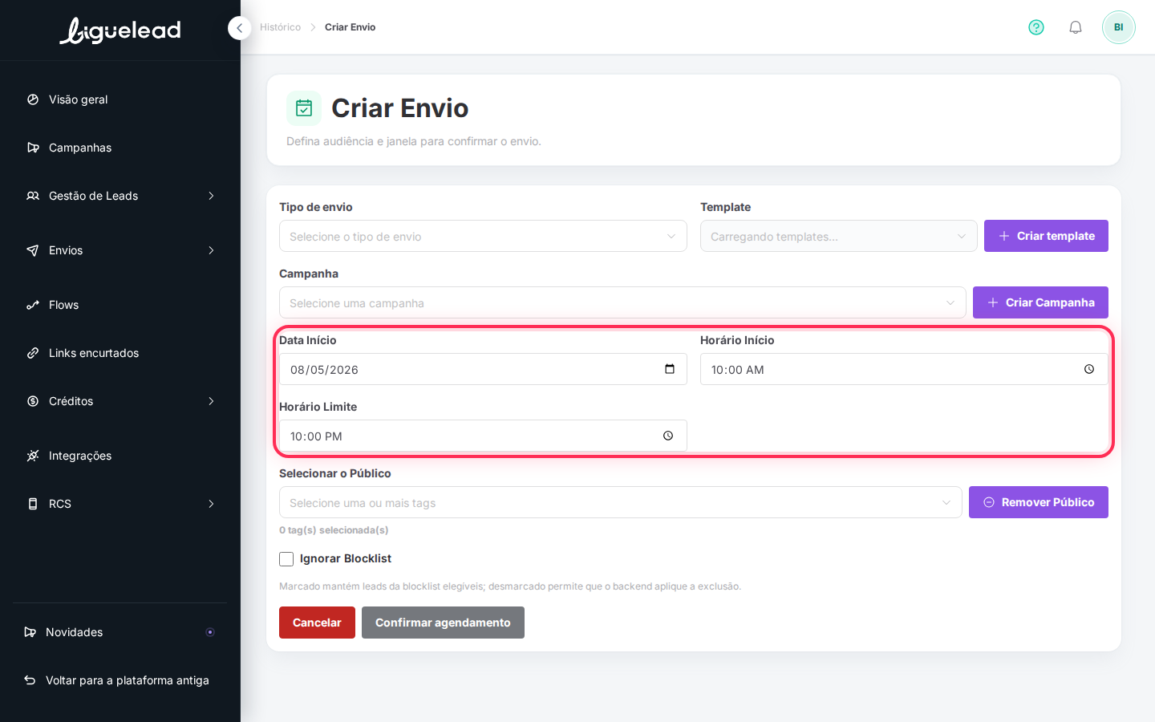Expand the Gestão de Leads submenu
Image resolution: width=1155 pixels, height=722 pixels.
click(x=120, y=196)
